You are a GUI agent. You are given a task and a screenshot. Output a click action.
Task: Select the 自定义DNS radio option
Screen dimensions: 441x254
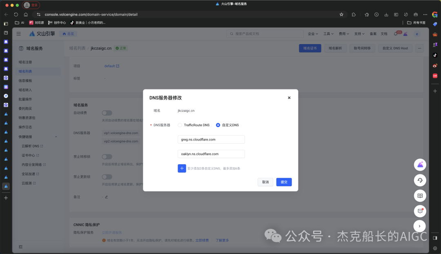[218, 125]
